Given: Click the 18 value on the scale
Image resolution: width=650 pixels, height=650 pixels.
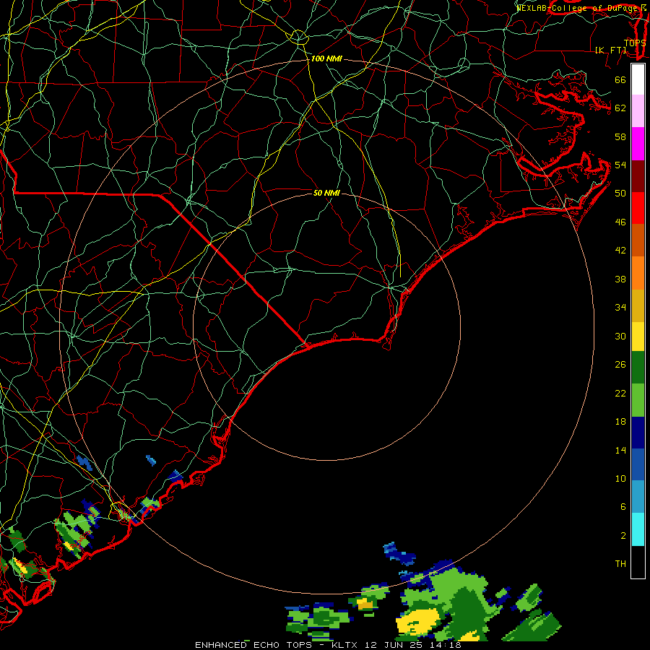Looking at the screenshot, I should point(620,422).
